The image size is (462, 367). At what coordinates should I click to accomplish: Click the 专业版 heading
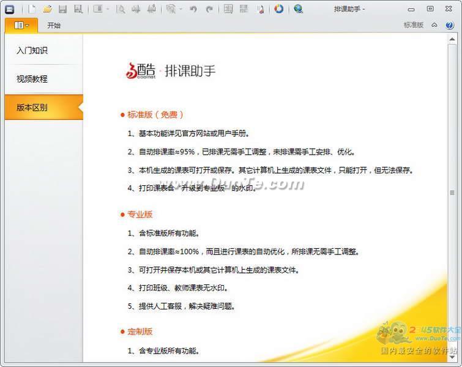pyautogui.click(x=140, y=215)
